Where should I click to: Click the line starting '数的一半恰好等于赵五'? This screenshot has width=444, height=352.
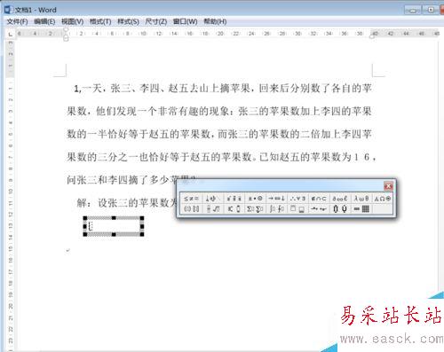click(219, 134)
